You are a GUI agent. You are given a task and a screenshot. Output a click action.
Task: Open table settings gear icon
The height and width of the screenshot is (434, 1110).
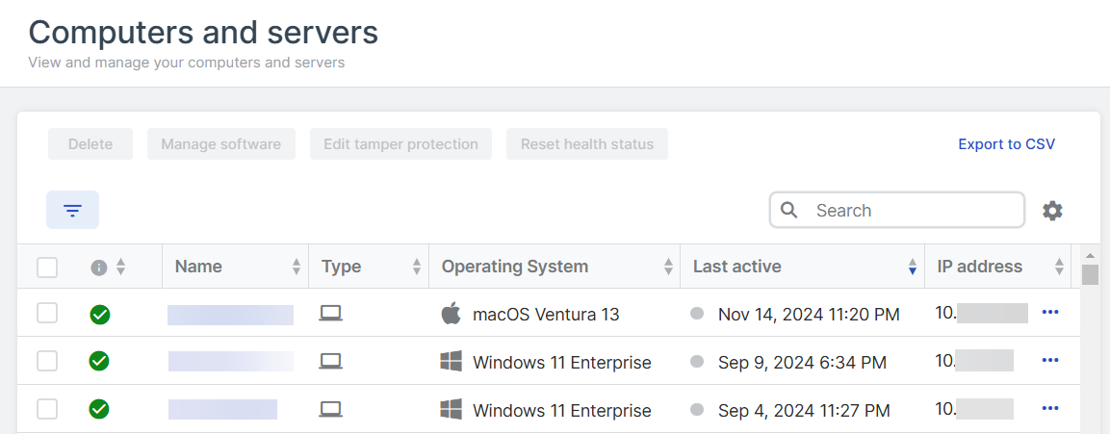(1052, 211)
